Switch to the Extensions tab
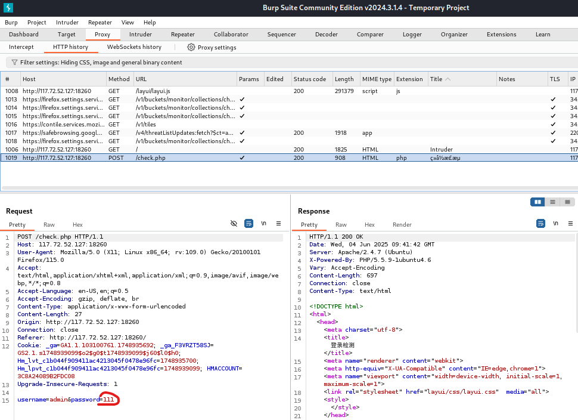The height and width of the screenshot is (420, 578). tap(501, 35)
